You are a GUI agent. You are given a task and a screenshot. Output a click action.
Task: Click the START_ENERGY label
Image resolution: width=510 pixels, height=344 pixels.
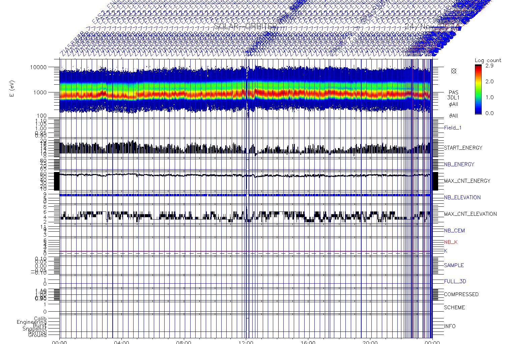coord(463,148)
